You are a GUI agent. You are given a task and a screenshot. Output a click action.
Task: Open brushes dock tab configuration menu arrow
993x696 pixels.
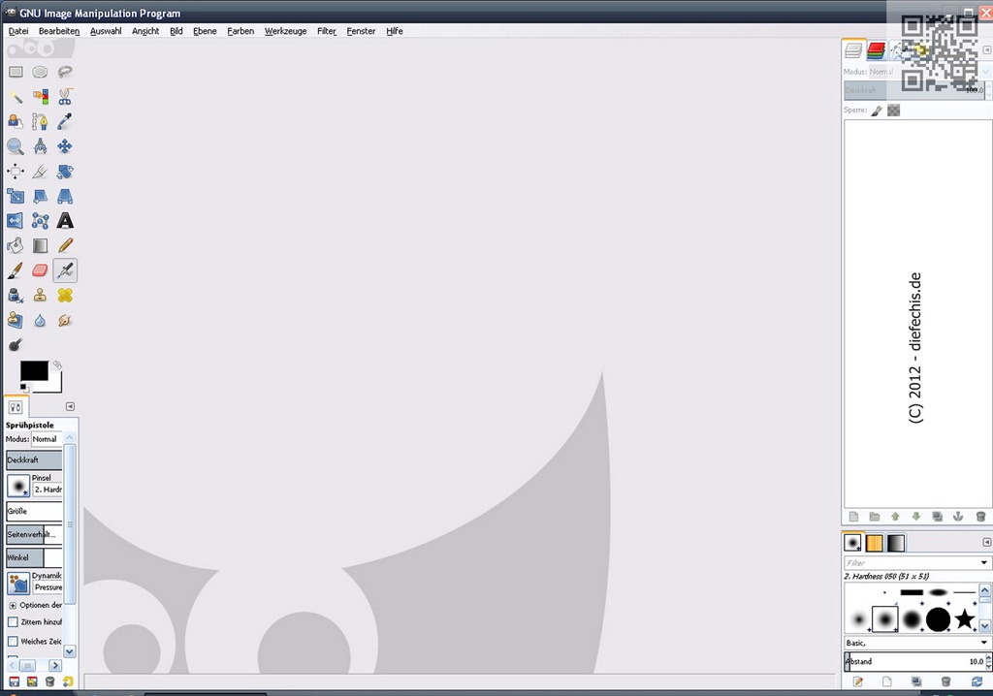[x=986, y=542]
